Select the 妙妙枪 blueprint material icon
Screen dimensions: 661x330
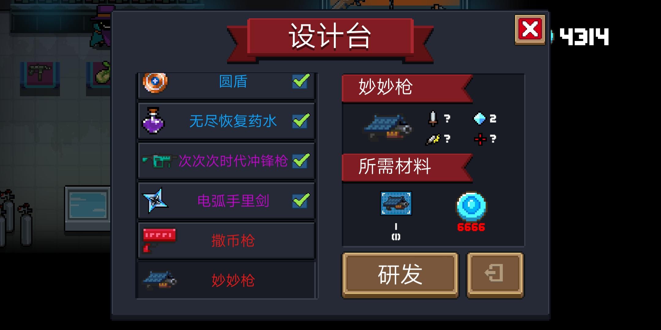point(396,204)
